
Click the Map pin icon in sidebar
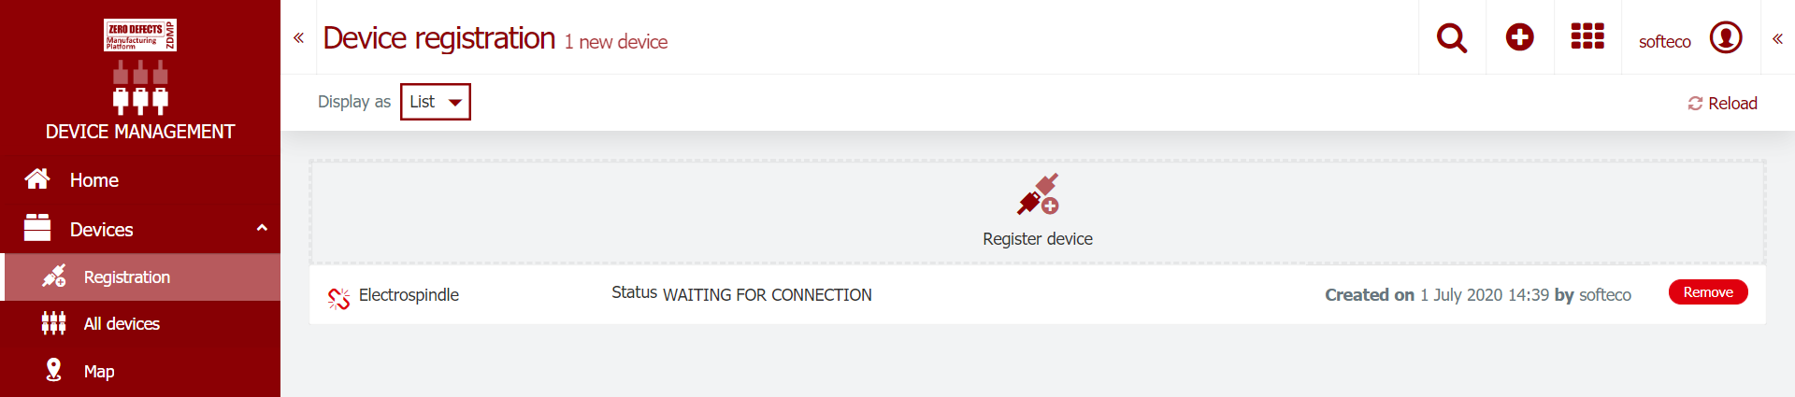54,371
